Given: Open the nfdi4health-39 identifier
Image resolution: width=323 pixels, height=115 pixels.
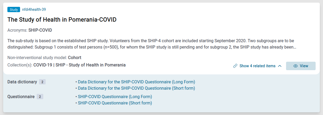Looking at the screenshot, I should 34,9.
